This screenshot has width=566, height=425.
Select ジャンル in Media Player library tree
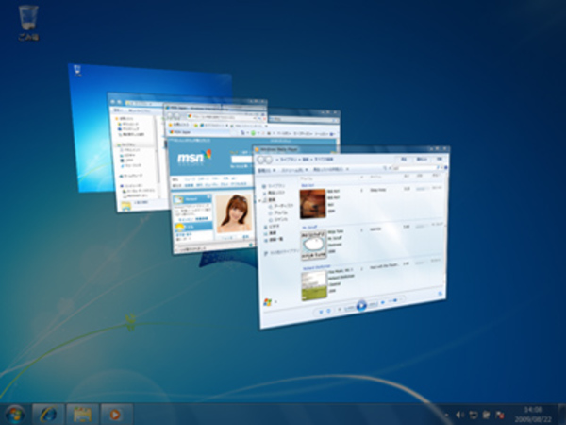[x=280, y=220]
